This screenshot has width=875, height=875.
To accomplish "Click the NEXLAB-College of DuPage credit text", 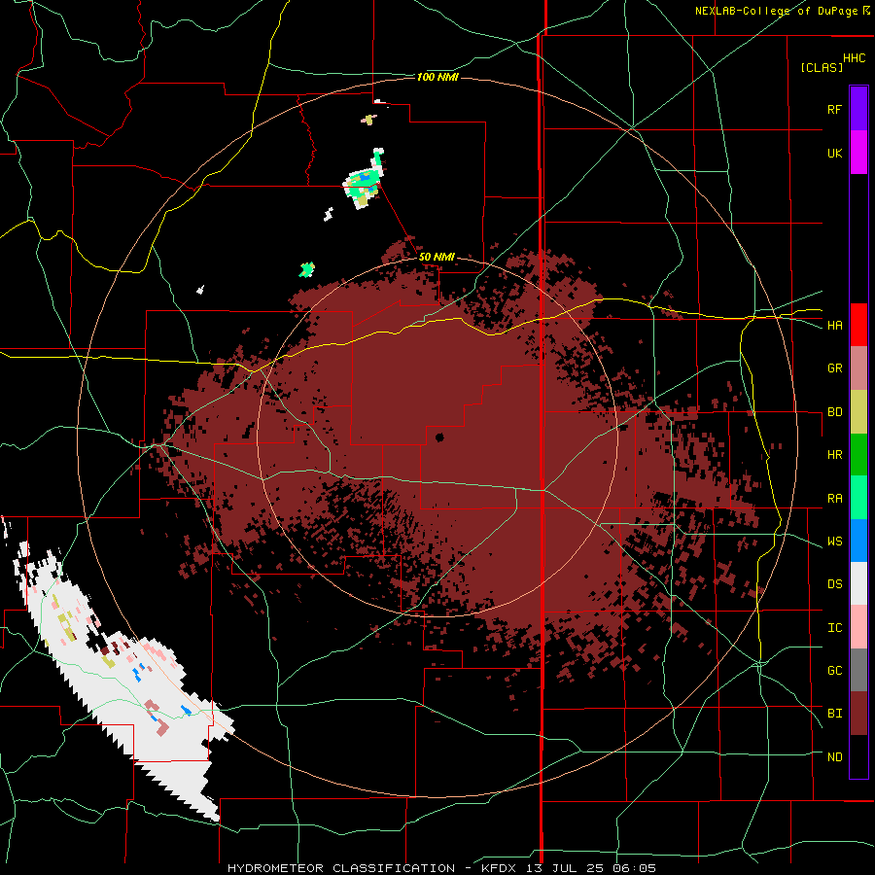I will click(783, 11).
